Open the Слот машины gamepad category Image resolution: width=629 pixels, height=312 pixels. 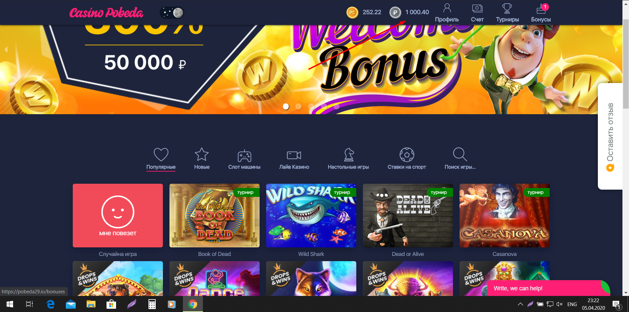244,159
